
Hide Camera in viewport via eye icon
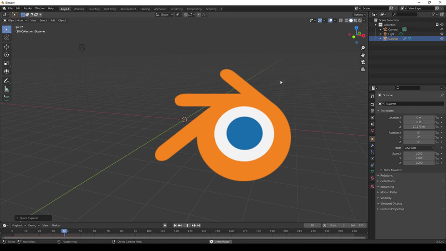tap(442, 29)
